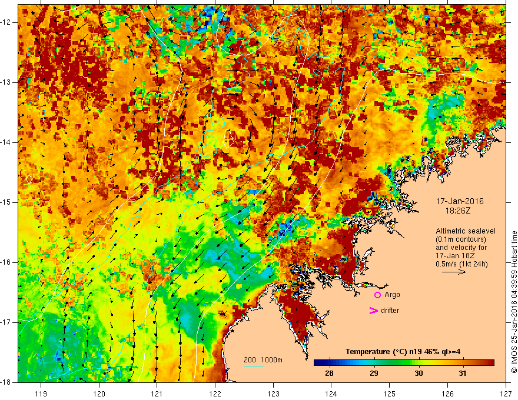The width and height of the screenshot is (518, 400).
Task: Click the '123' longitude axis label
Action: (x=273, y=394)
